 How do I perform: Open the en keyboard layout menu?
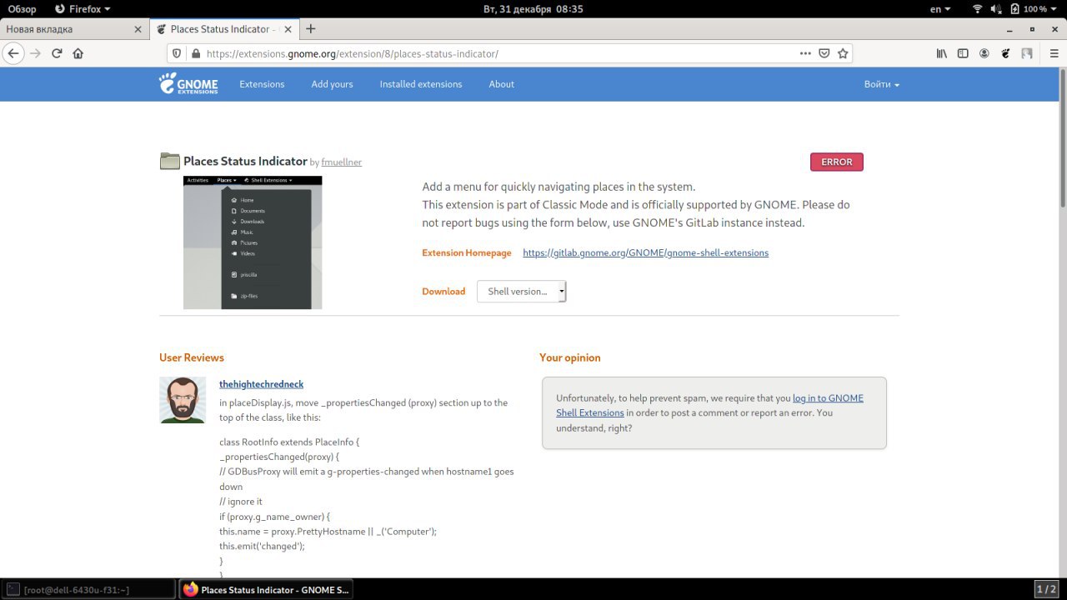939,9
